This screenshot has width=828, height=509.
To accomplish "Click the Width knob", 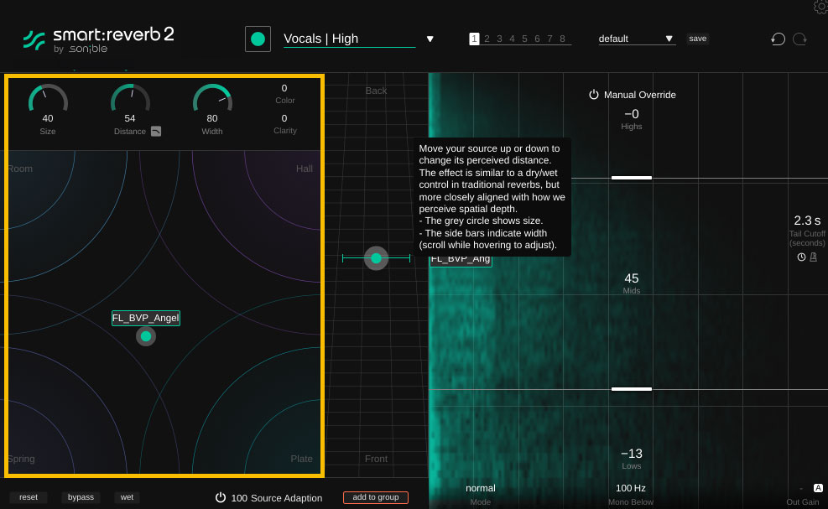I will (x=212, y=98).
